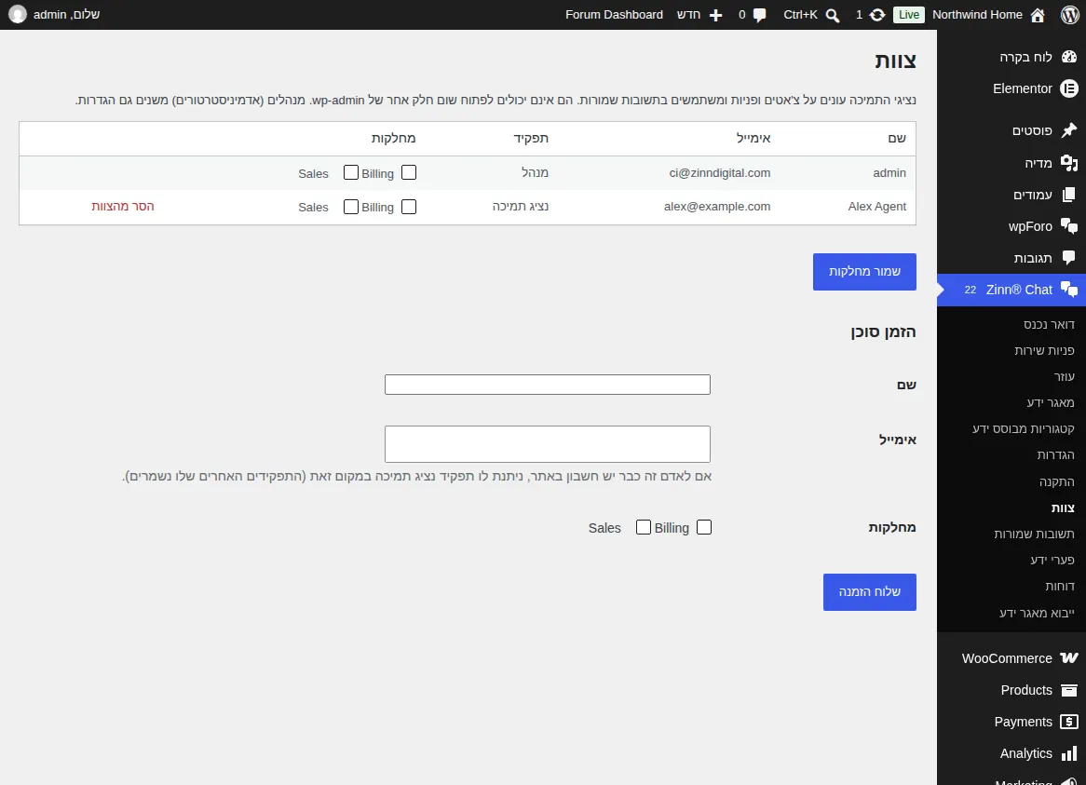
Task: Check Sales in the invite agent form
Action: tap(644, 527)
